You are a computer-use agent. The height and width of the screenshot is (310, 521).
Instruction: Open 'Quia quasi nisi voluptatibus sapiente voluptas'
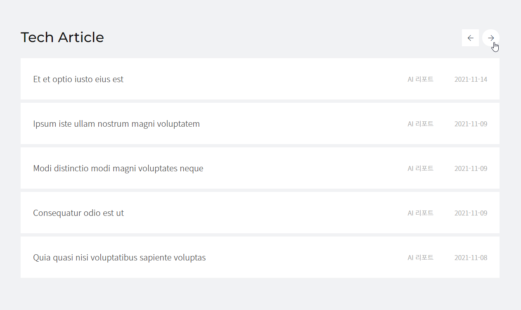[x=119, y=258]
